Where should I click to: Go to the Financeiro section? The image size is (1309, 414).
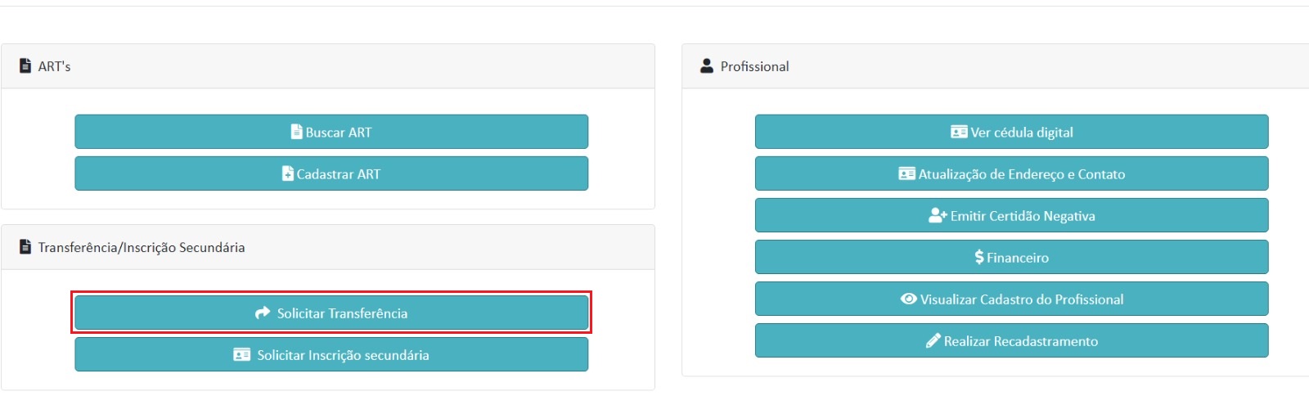1011,257
